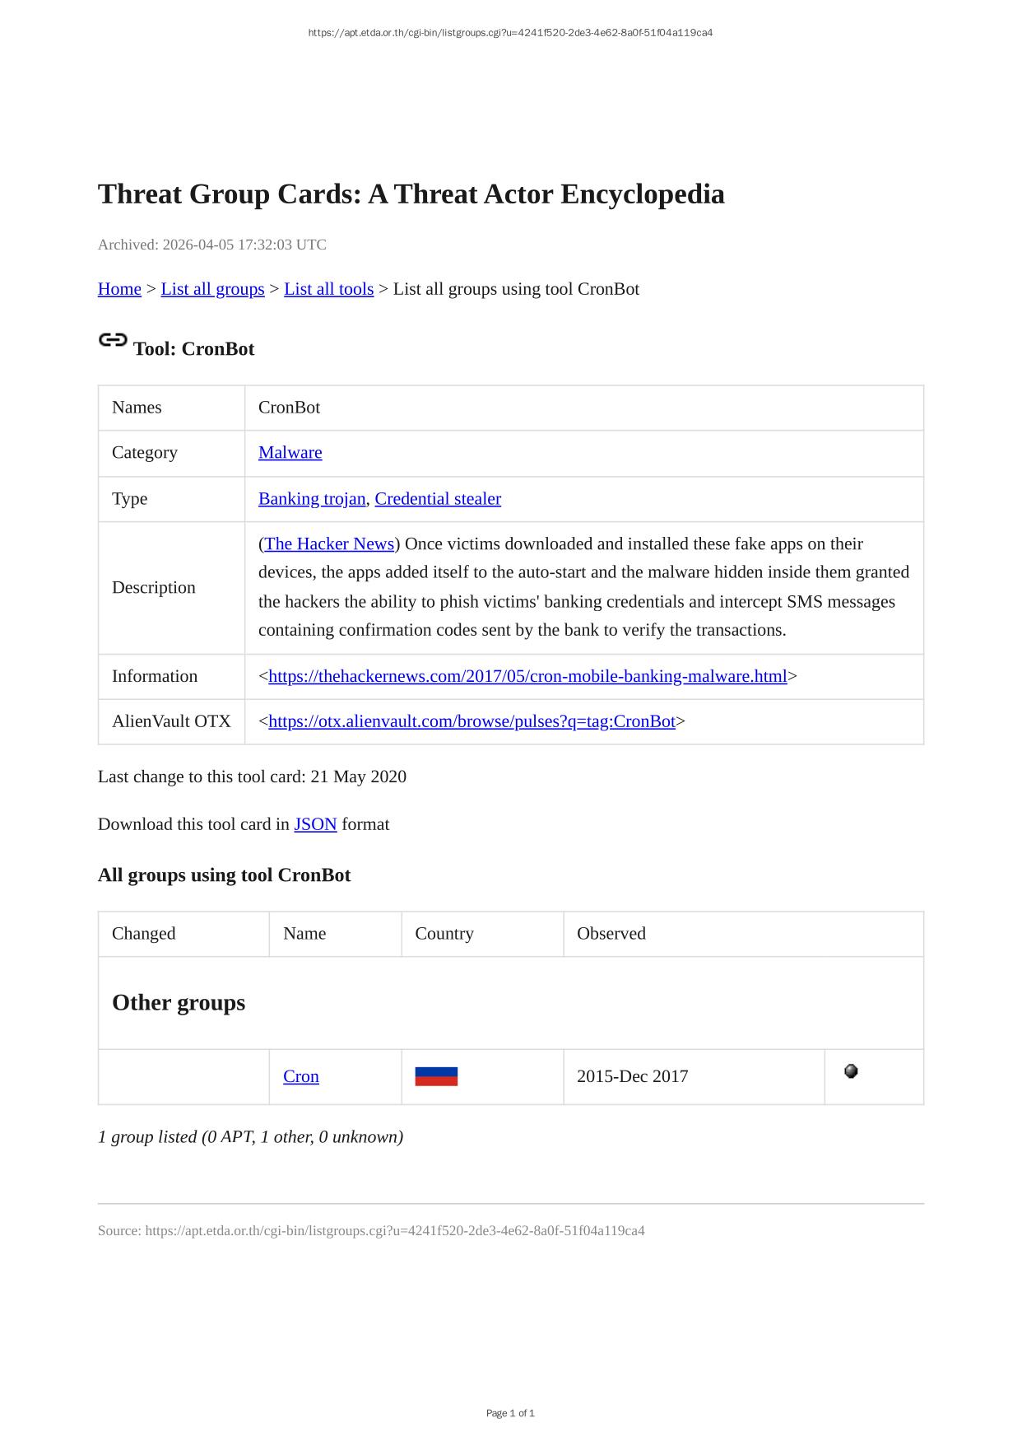Visit the thehackernews.com cron-mobile-banking-malware URL
The image size is (1022, 1446).
pos(527,677)
